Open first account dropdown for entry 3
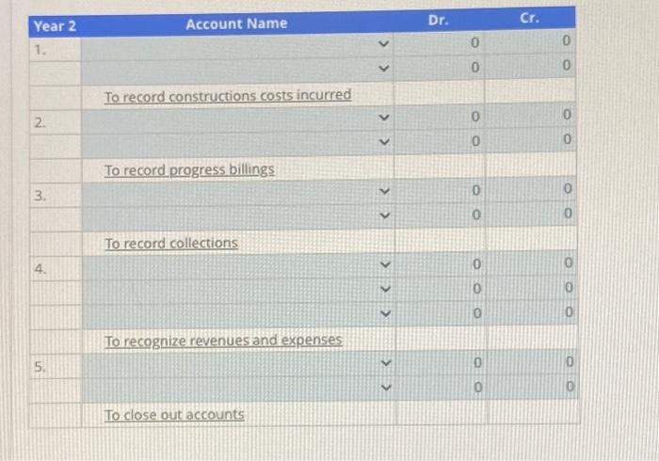Screen dimensions: 659x461 238,193
